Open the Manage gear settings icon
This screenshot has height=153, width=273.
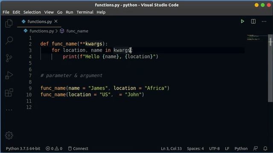(9, 135)
